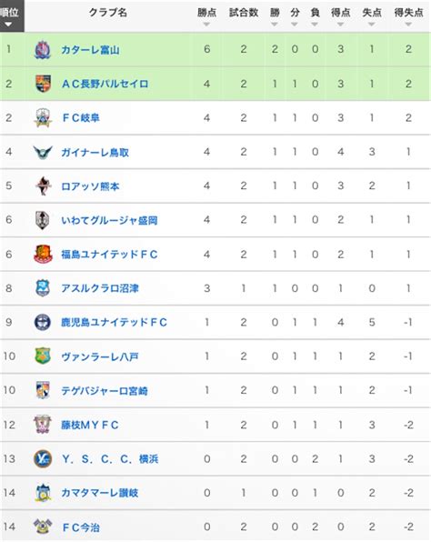Click the Fukushima United FC crest icon

point(44,254)
